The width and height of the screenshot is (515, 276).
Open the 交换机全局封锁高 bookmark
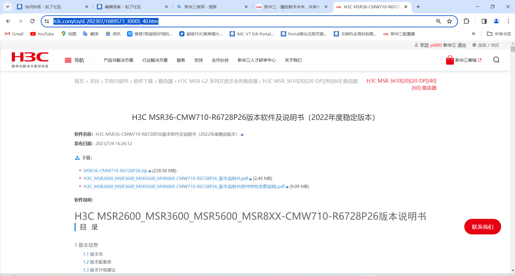click(x=355, y=34)
